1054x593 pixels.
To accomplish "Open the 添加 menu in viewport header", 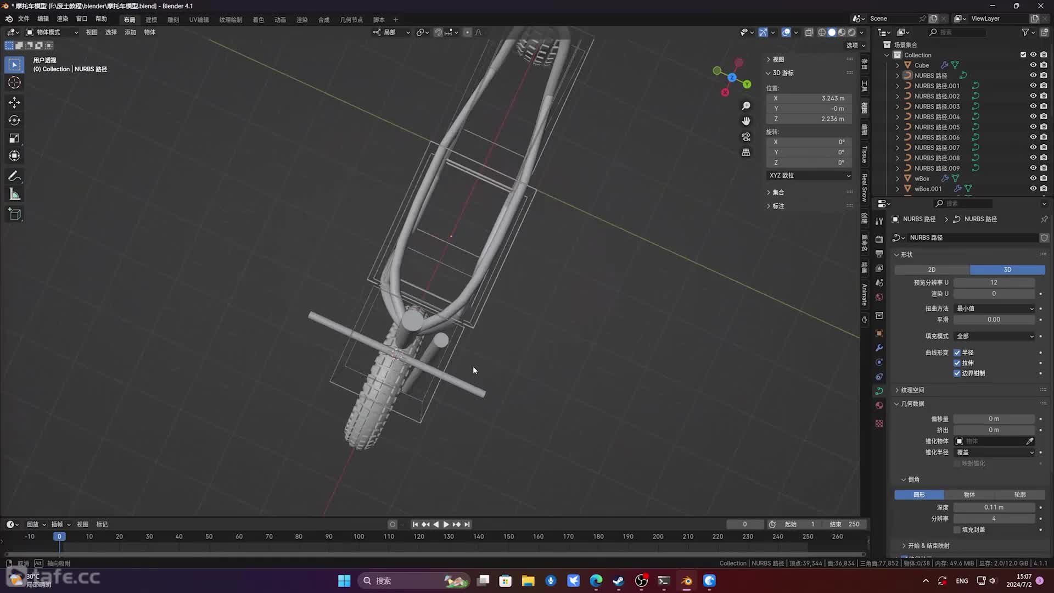I will click(x=130, y=32).
